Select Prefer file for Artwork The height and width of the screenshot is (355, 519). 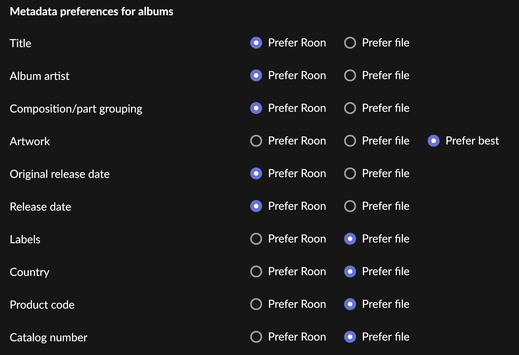pos(350,141)
